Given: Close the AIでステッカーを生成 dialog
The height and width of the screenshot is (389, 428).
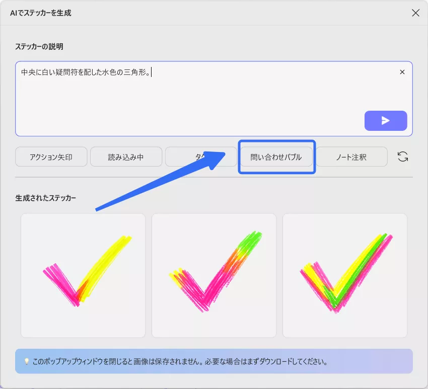Looking at the screenshot, I should (x=415, y=13).
